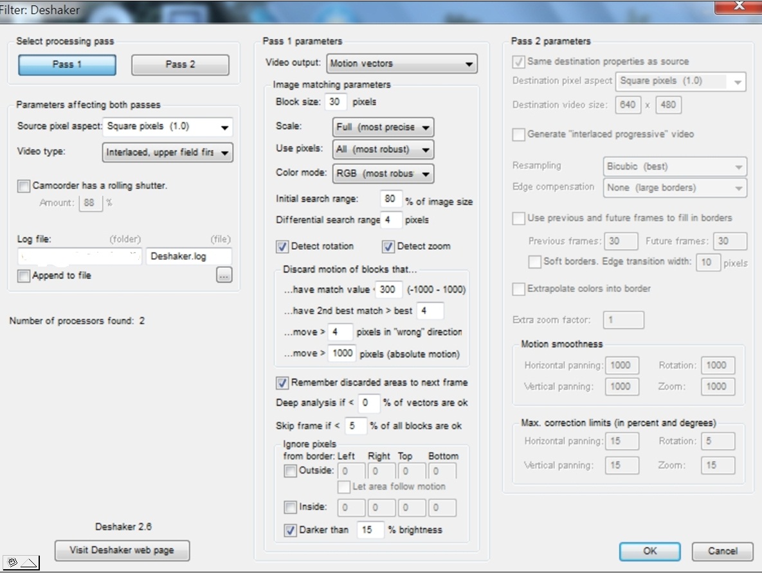Click the Previous frames field
The height and width of the screenshot is (575, 762).
[621, 242]
